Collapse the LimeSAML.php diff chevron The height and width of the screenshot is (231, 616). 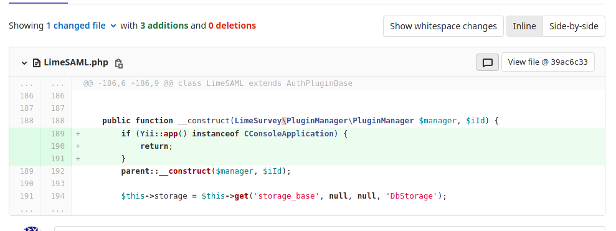(x=24, y=63)
